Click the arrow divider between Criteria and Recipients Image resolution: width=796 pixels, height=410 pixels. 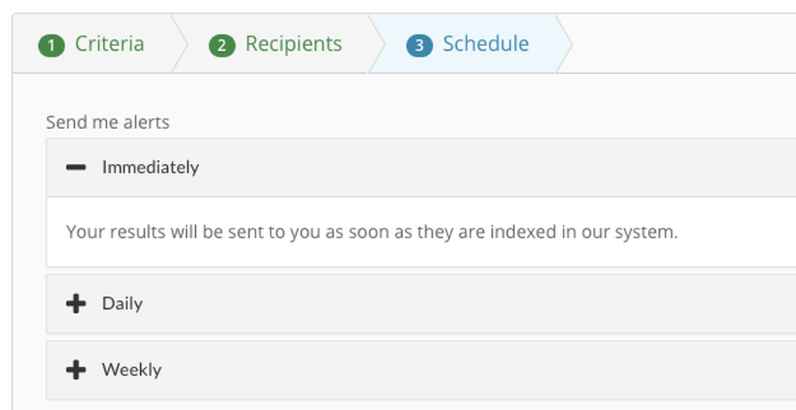pos(180,44)
